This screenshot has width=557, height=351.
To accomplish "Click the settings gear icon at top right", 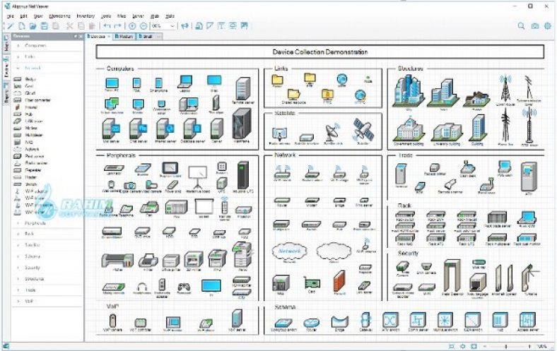I will (548, 26).
